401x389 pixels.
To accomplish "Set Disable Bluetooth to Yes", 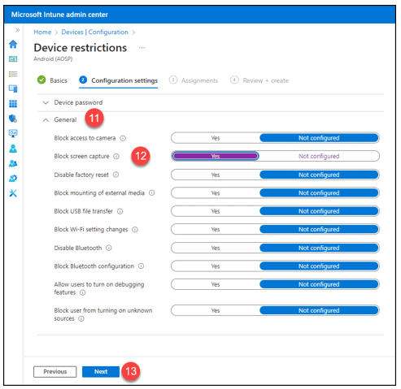I will 216,248.
